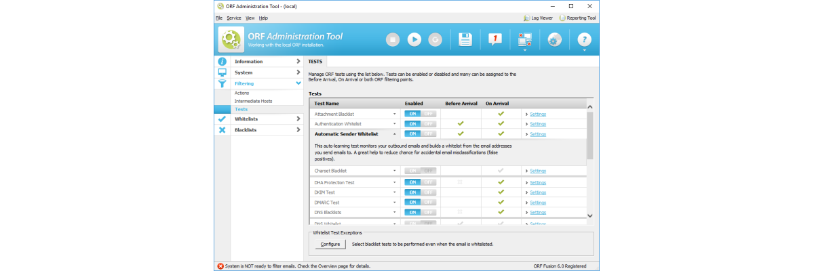Image resolution: width=814 pixels, height=271 pixels.
Task: Open Reporting Tool
Action: pyautogui.click(x=577, y=18)
